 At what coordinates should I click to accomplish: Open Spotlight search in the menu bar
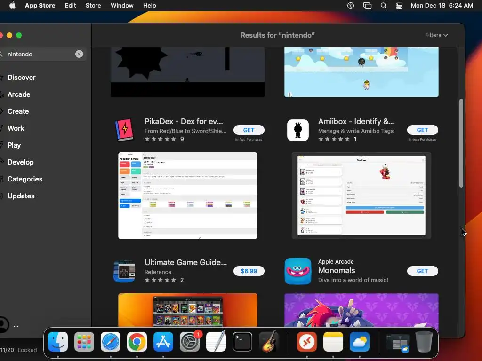click(384, 6)
